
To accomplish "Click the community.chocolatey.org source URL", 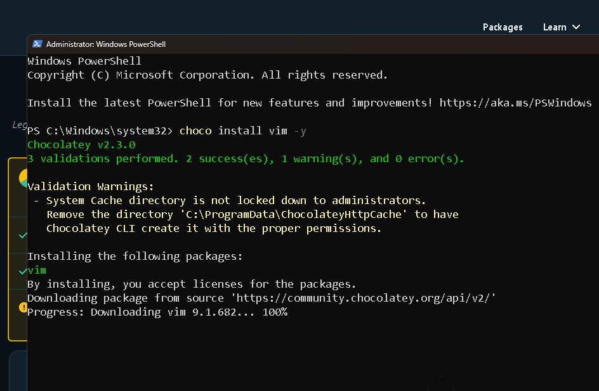I will 364,298.
